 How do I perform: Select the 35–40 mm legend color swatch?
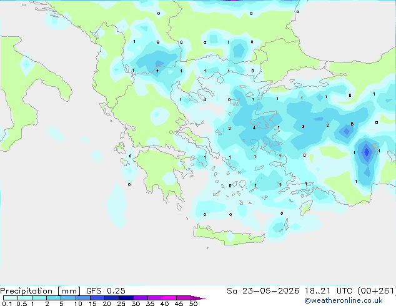point(155,298)
